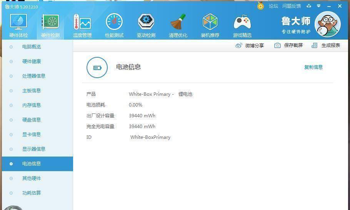This screenshot has width=350, height=210.
Task: Select 功耗估算 in sidebar
Action: point(37,193)
